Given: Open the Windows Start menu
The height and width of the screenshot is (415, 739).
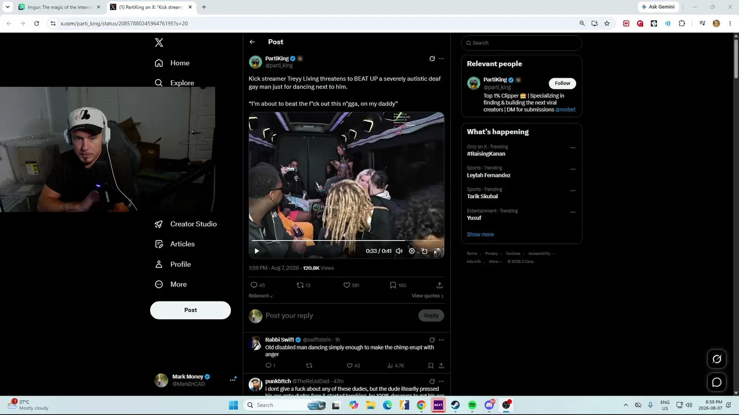Looking at the screenshot, I should [233, 405].
